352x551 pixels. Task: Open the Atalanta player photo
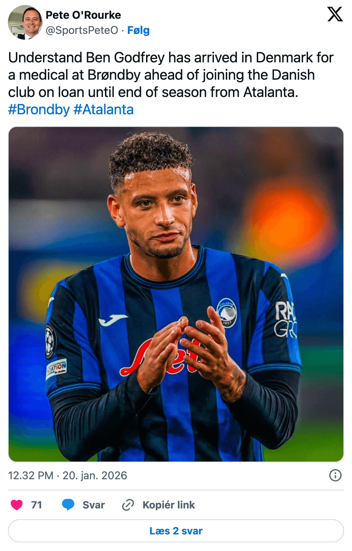click(x=176, y=294)
